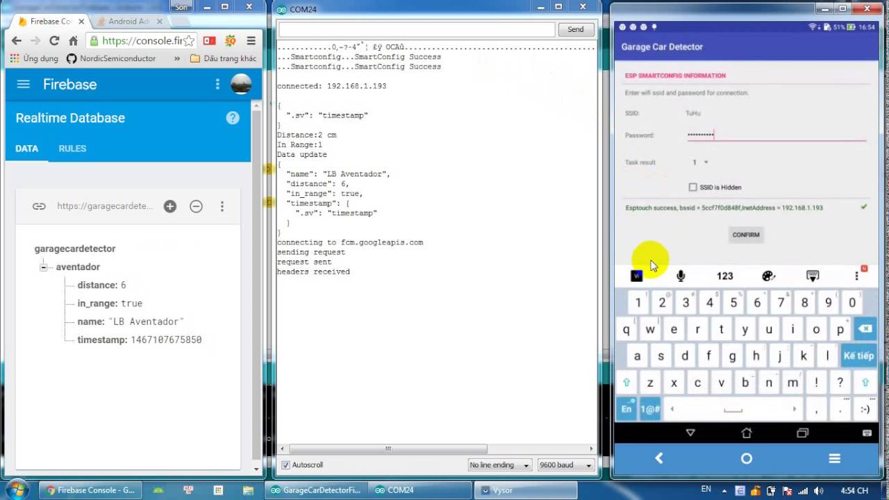Viewport: 889px width, 500px height.
Task: Tap right shift key on keyboard
Action: pyautogui.click(x=865, y=383)
